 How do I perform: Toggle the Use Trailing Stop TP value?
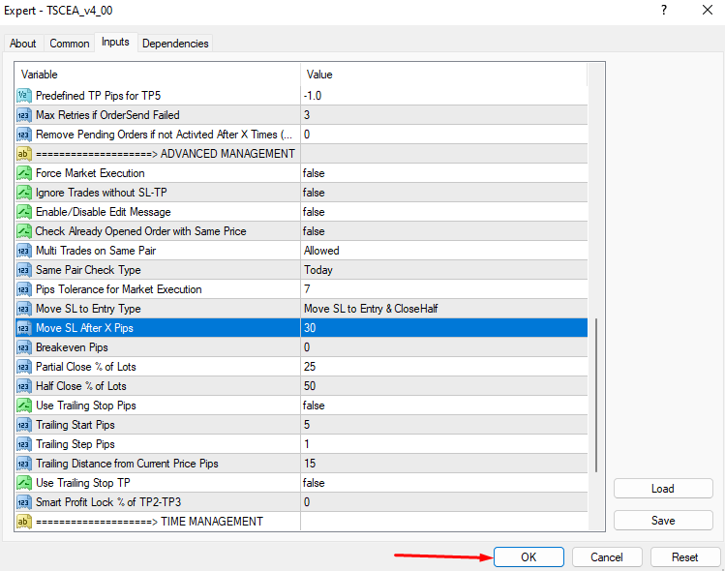click(443, 483)
